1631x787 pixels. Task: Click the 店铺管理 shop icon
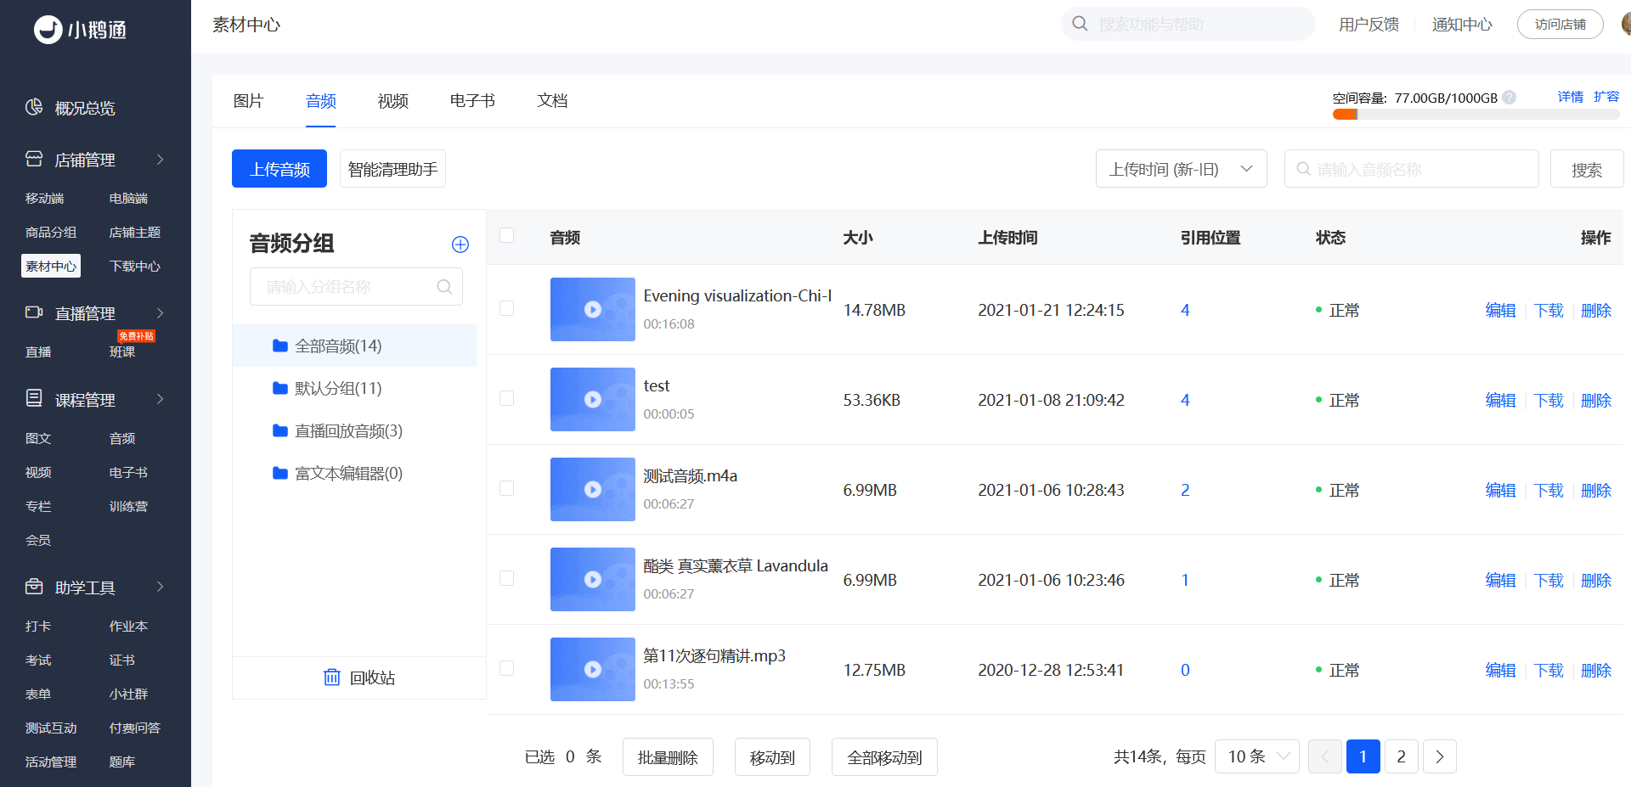pyautogui.click(x=34, y=159)
